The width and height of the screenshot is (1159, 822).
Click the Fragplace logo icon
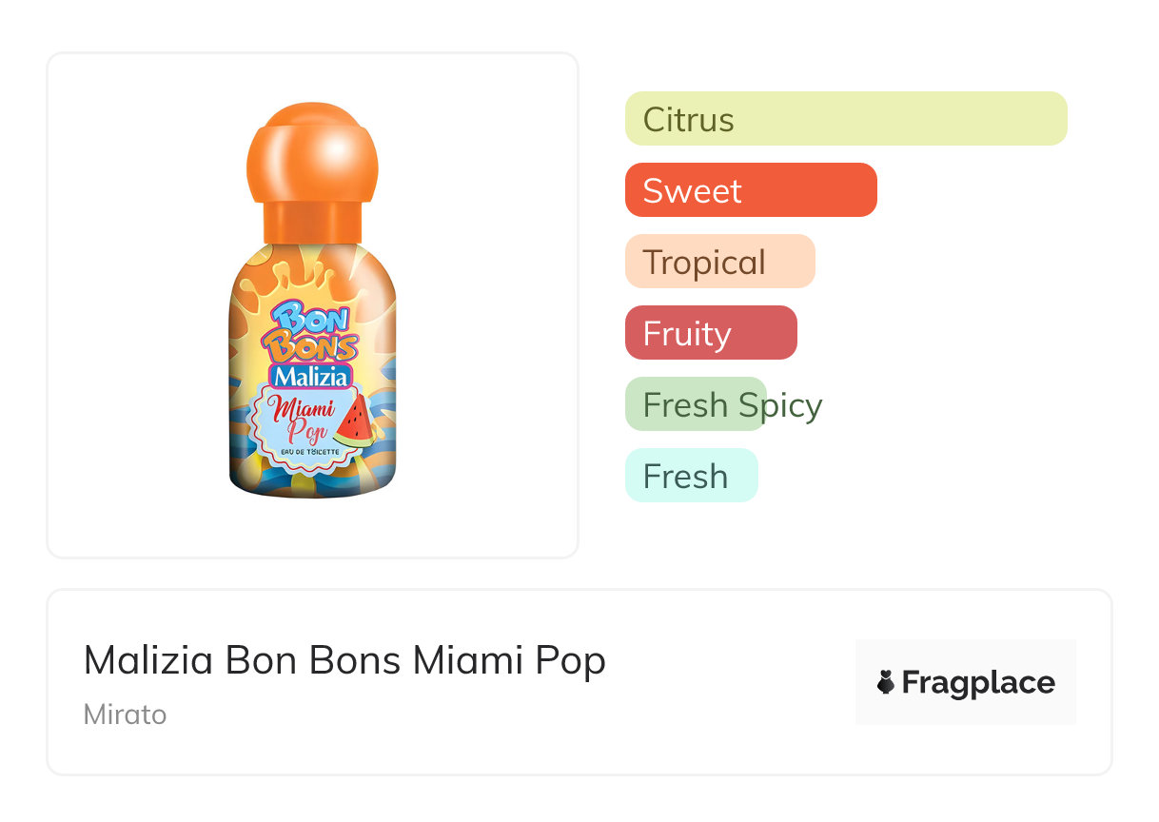[x=886, y=682]
